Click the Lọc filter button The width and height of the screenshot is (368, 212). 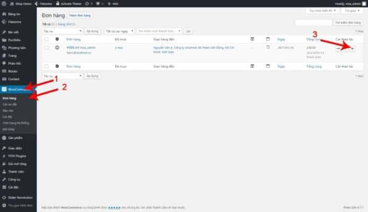(188, 31)
